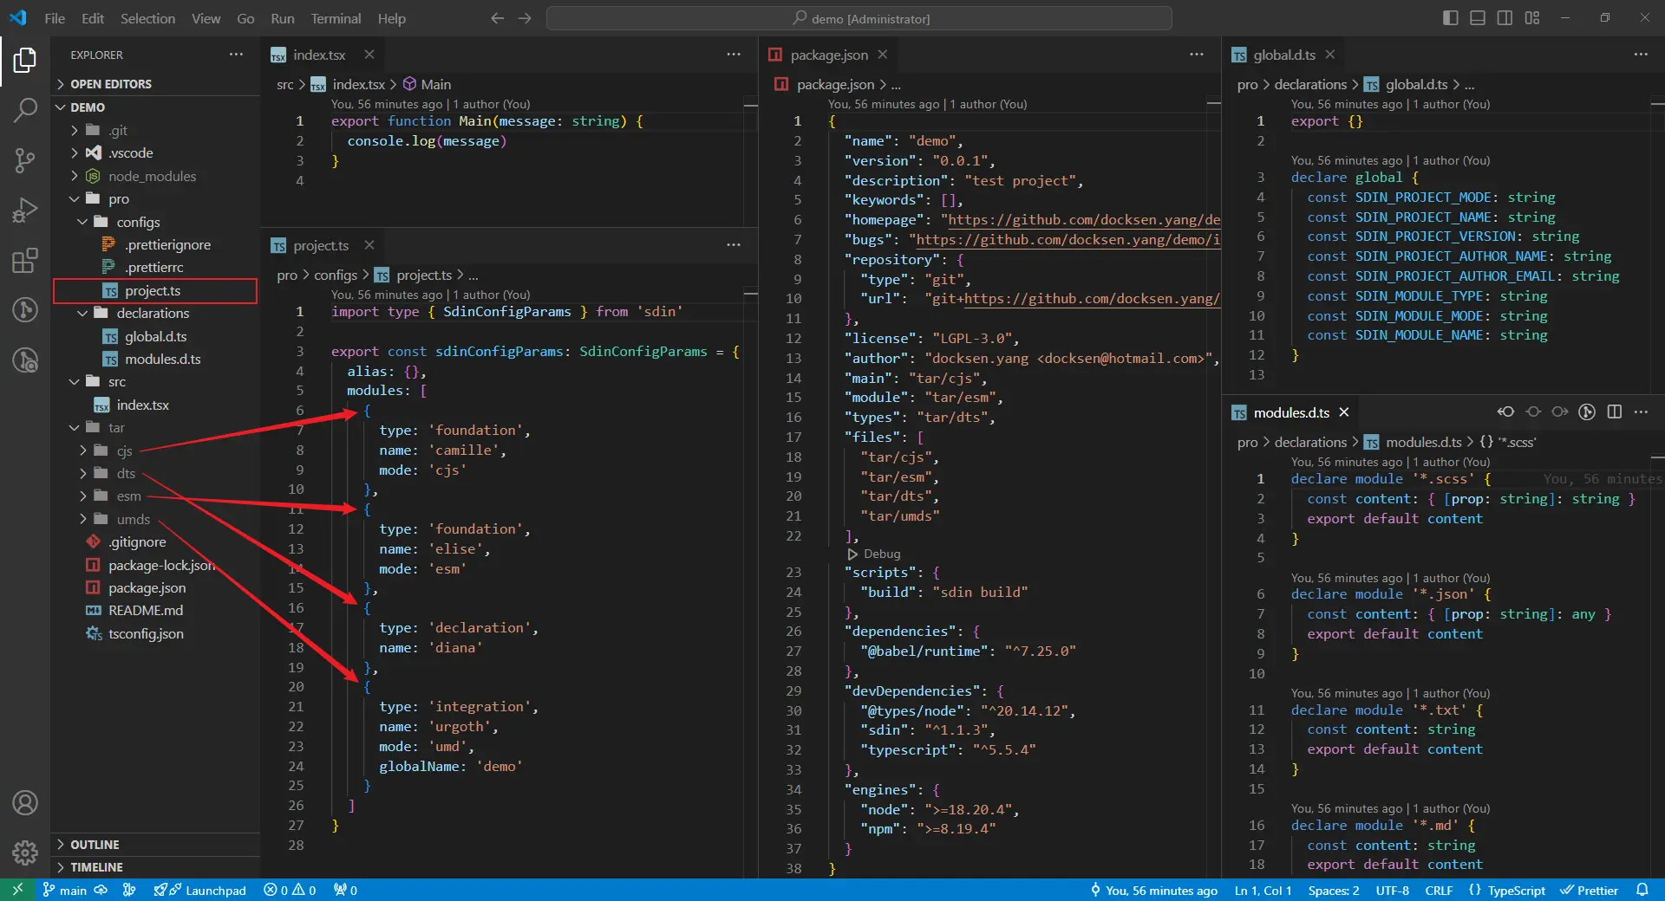Viewport: 1665px width, 901px height.
Task: Open the GitLens Launchpad in the status bar
Action: 200,890
